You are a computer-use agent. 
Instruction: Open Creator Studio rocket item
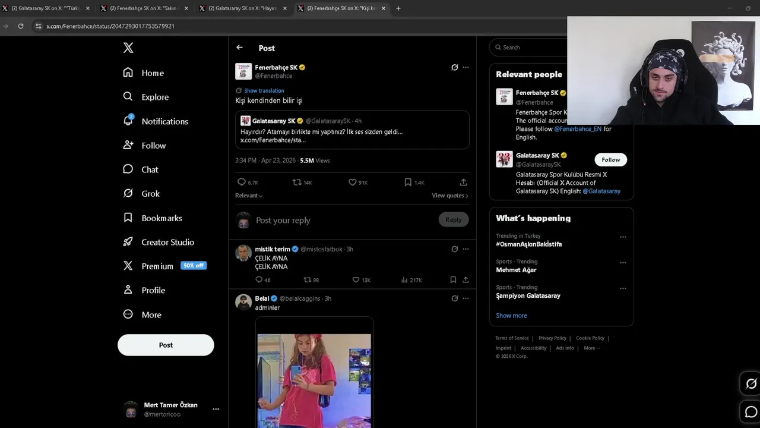tap(158, 242)
